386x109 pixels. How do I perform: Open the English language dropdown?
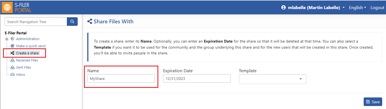[357, 8]
